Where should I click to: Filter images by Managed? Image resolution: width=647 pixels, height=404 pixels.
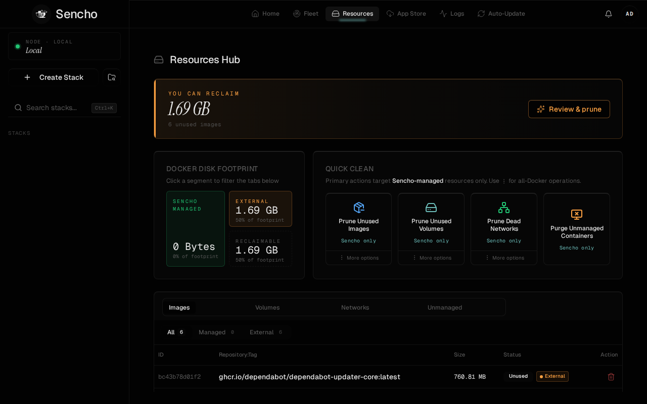coord(216,332)
